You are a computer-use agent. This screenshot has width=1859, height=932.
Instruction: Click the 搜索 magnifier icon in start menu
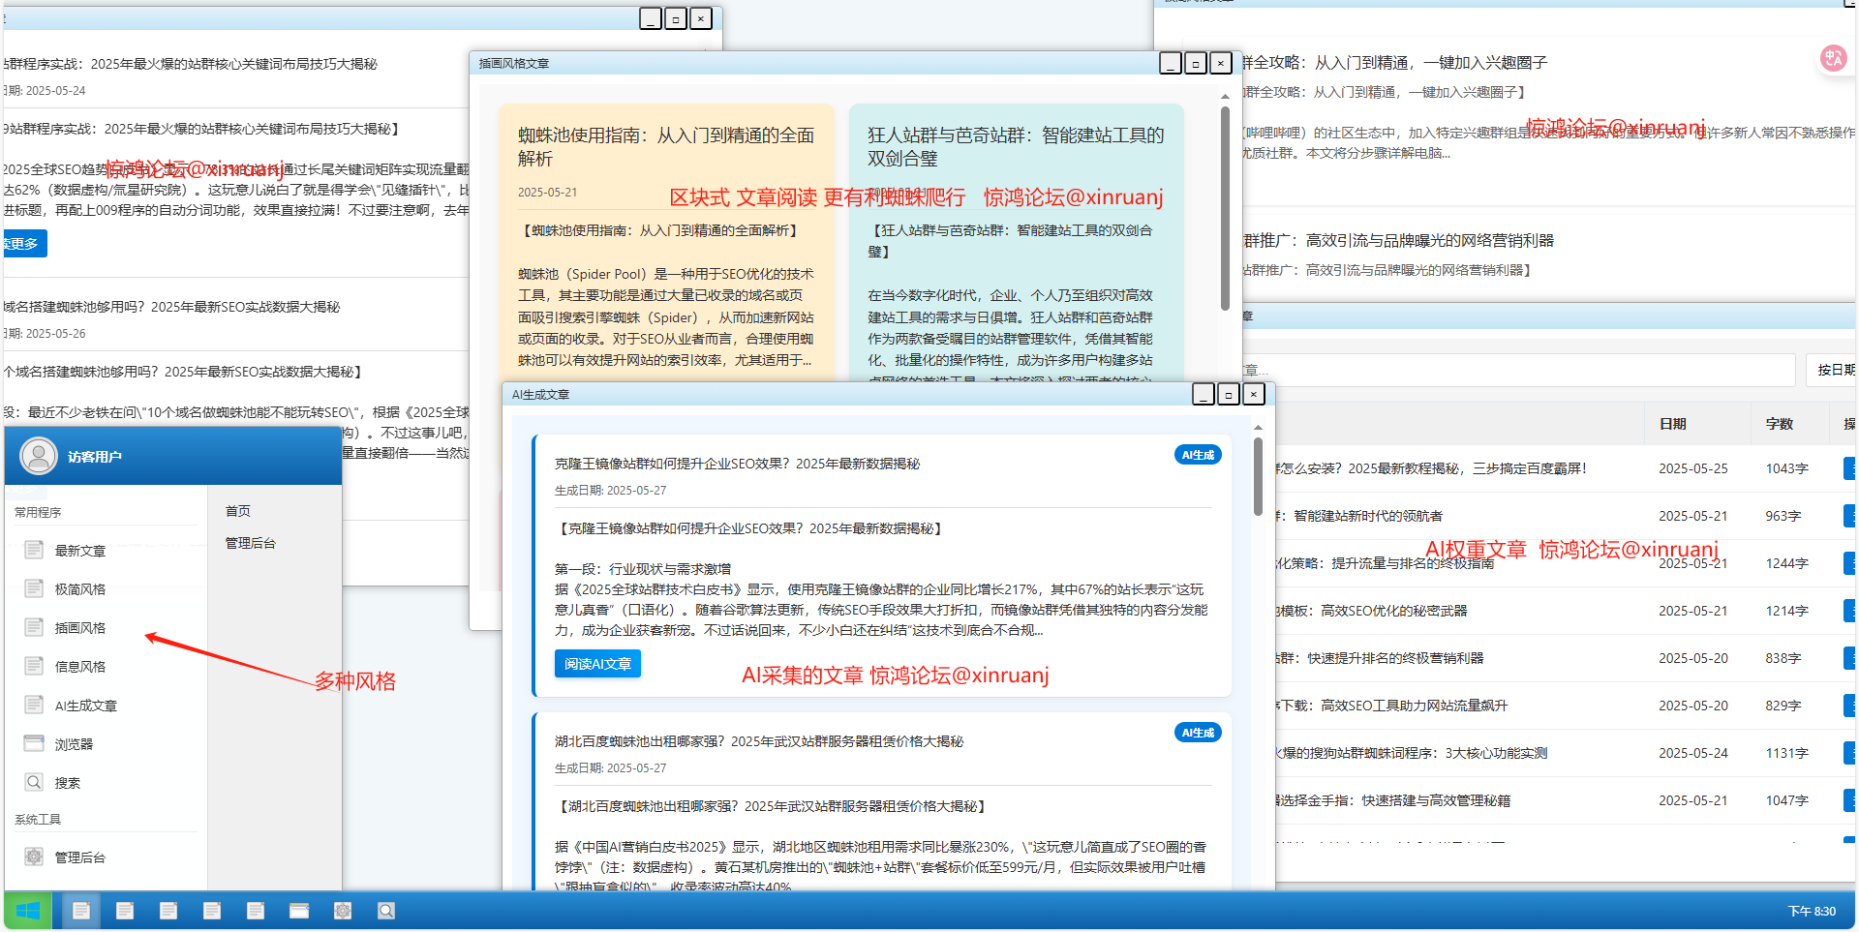pos(34,782)
